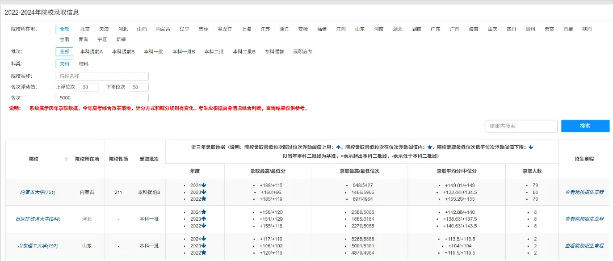The height and width of the screenshot is (261, 613).
Task: Focus the 院校名称 input field
Action: click(x=102, y=77)
